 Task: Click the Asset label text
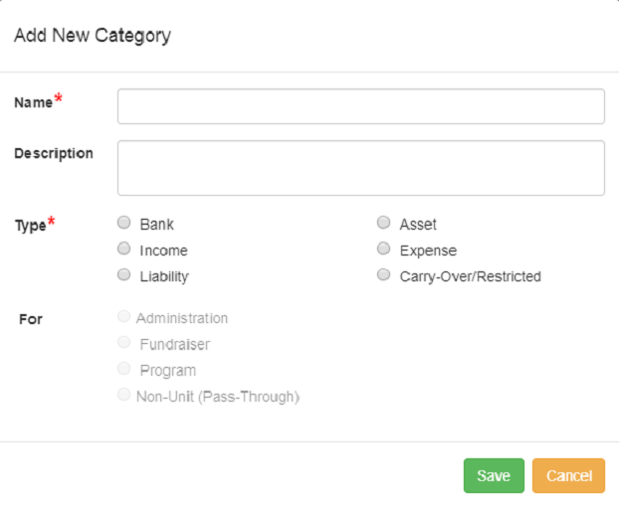tap(418, 225)
